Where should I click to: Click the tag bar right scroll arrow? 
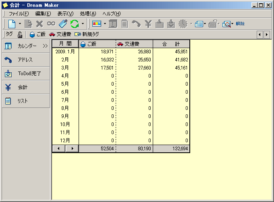coord(266,34)
